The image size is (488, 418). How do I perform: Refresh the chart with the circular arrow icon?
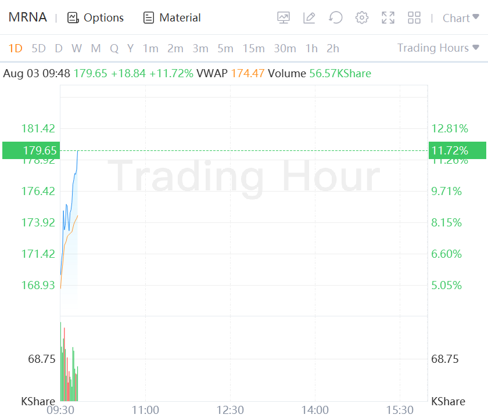tap(335, 18)
